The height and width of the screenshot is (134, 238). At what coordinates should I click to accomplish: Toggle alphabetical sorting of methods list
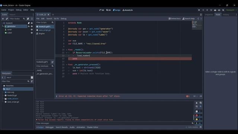(x=52, y=62)
